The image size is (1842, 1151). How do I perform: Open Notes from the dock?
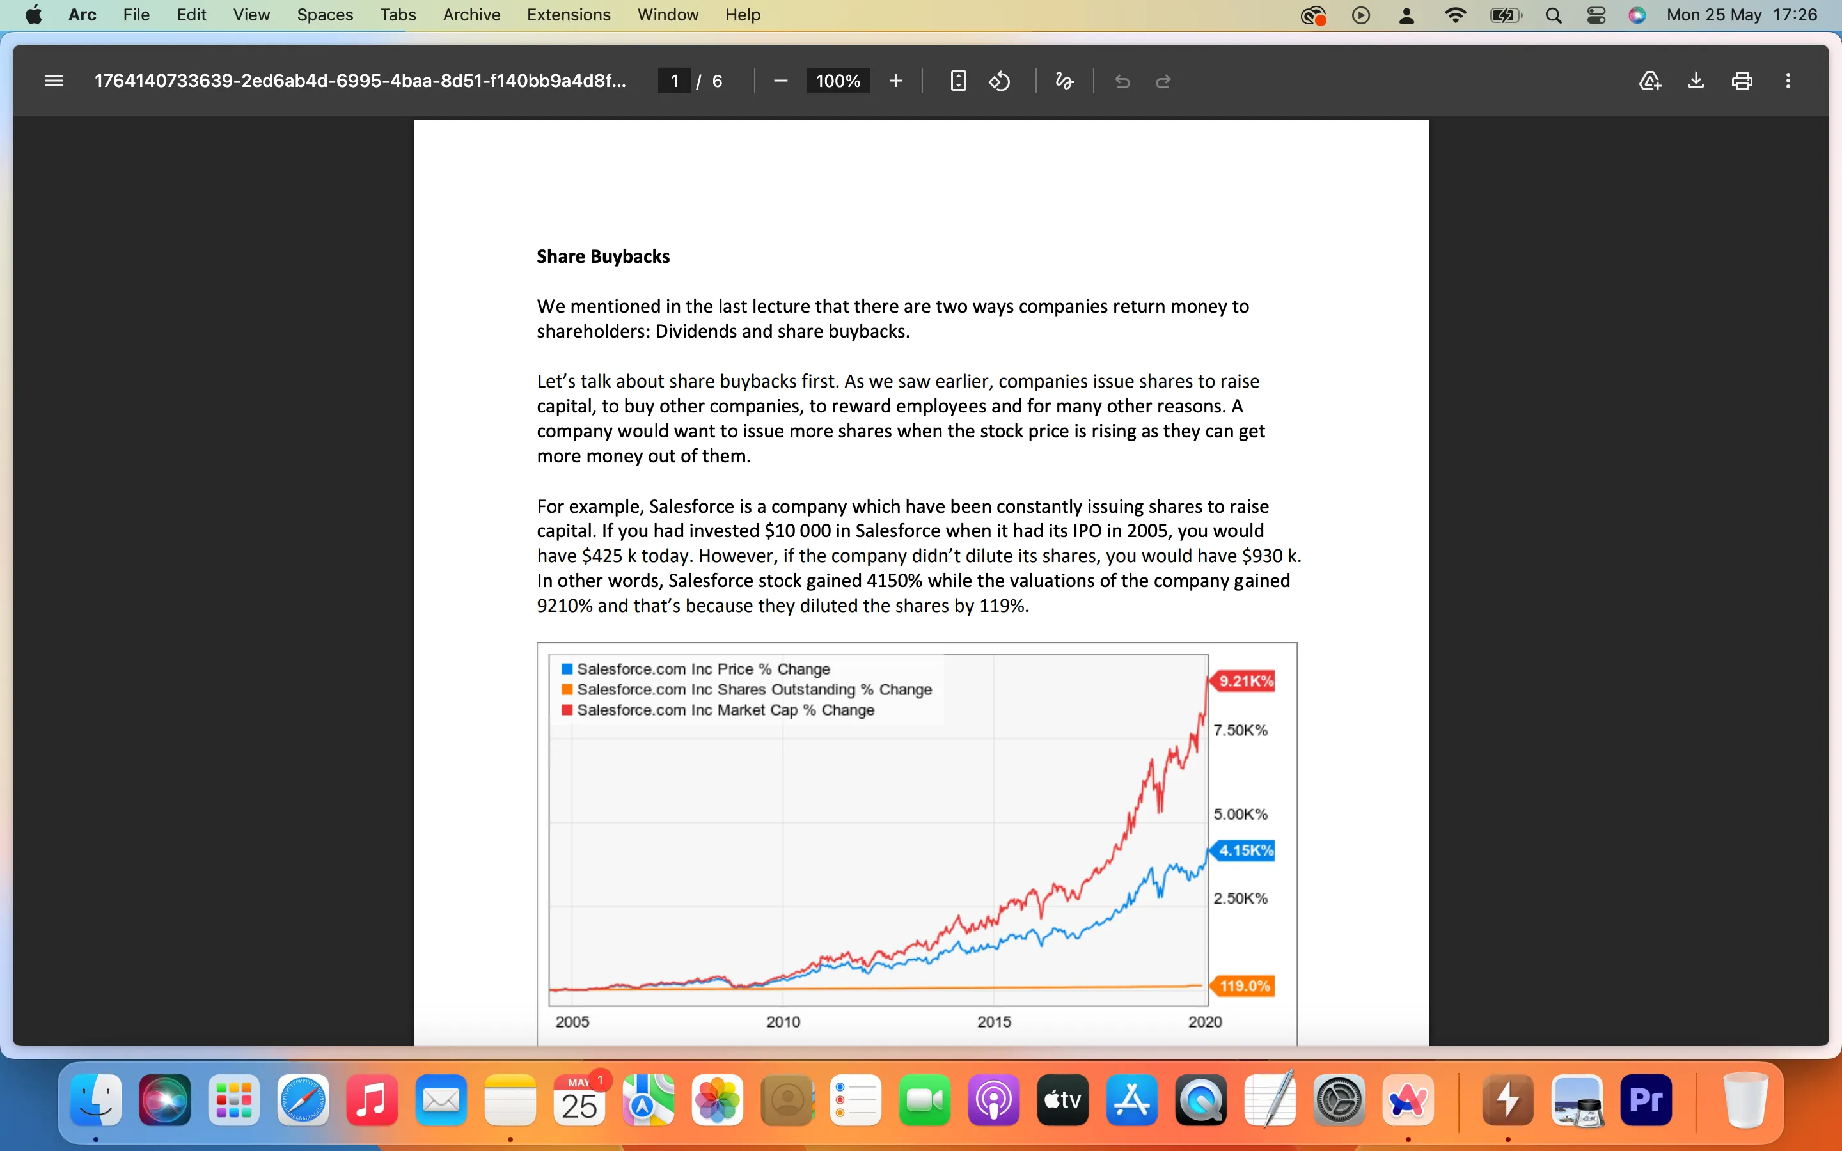[510, 1099]
